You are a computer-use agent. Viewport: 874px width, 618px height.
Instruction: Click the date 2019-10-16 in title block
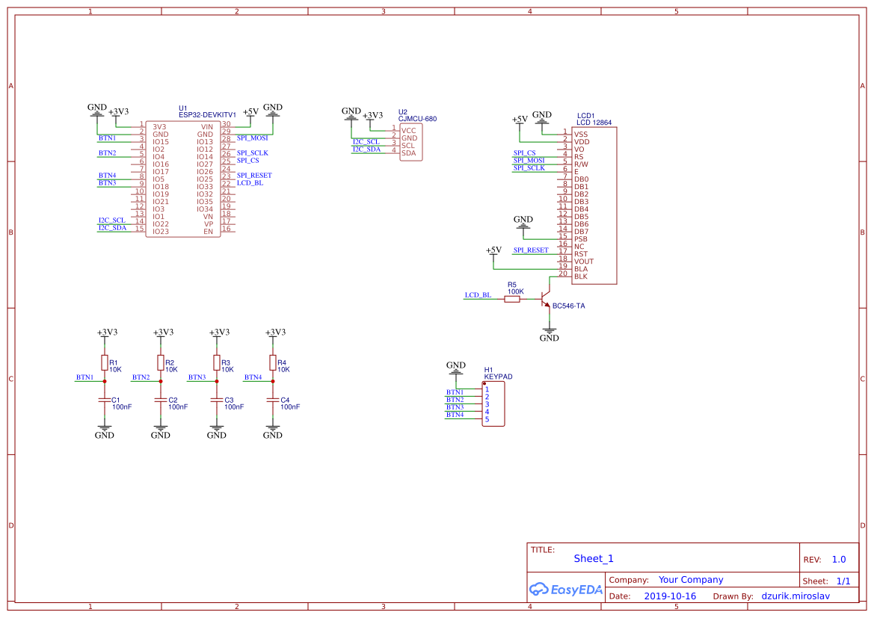coord(670,596)
